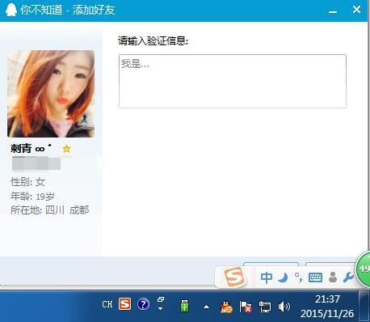Image resolution: width=370 pixels, height=322 pixels.
Task: Open the wrench settings icon on IME bar
Action: coord(348,278)
